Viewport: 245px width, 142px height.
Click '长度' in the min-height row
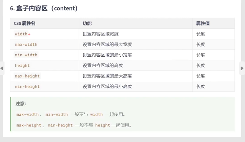pos(201,86)
